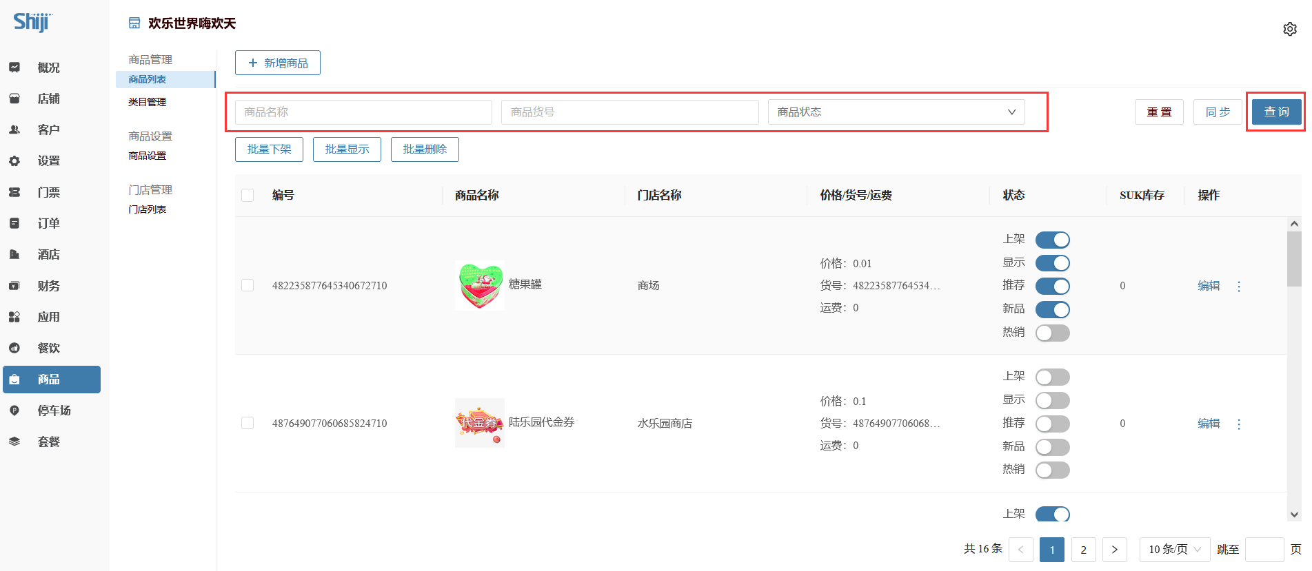Focus the 跳至 page jump field

point(1264,550)
